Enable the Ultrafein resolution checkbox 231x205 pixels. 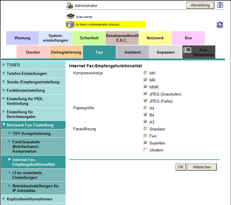(145, 150)
